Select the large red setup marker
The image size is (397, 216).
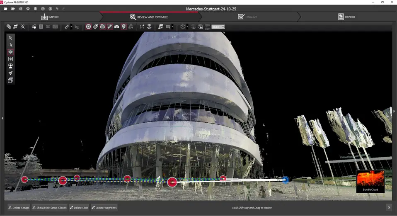pos(172,182)
